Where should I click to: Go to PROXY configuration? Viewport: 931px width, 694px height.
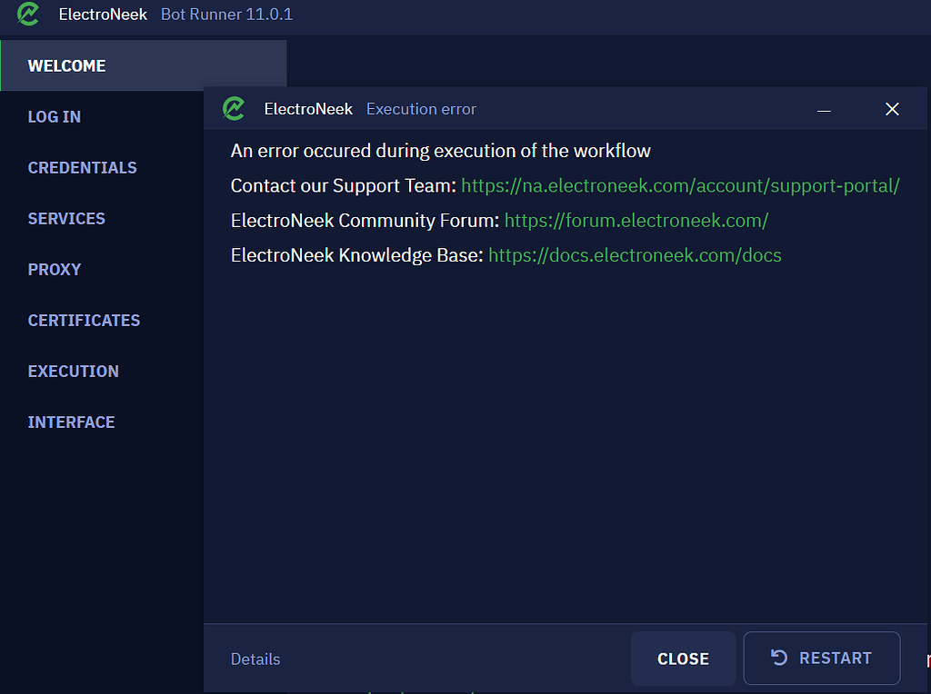(x=54, y=269)
